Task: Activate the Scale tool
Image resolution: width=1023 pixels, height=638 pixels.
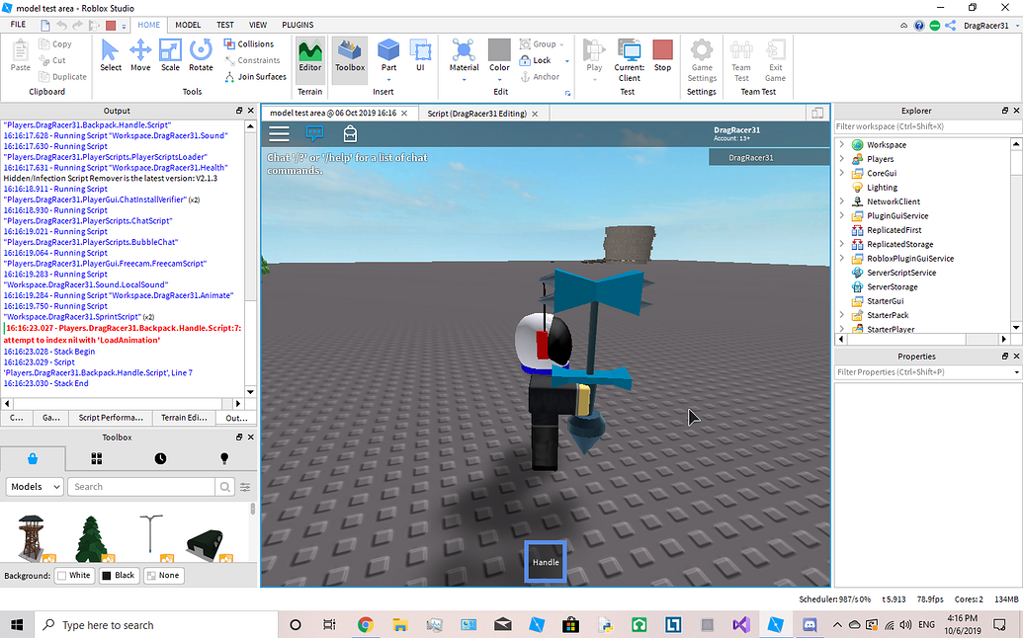Action: [170, 55]
